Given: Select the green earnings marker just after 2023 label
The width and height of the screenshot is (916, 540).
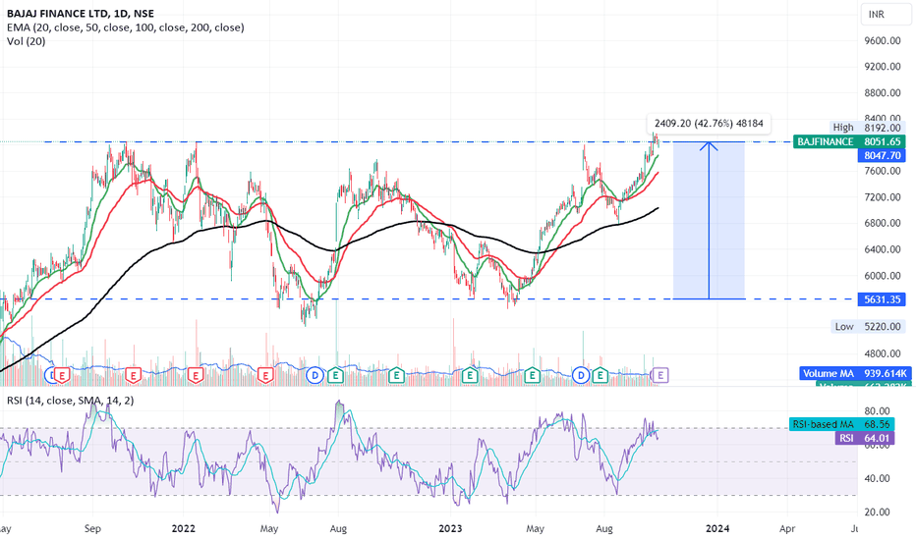Looking at the screenshot, I should tap(470, 375).
